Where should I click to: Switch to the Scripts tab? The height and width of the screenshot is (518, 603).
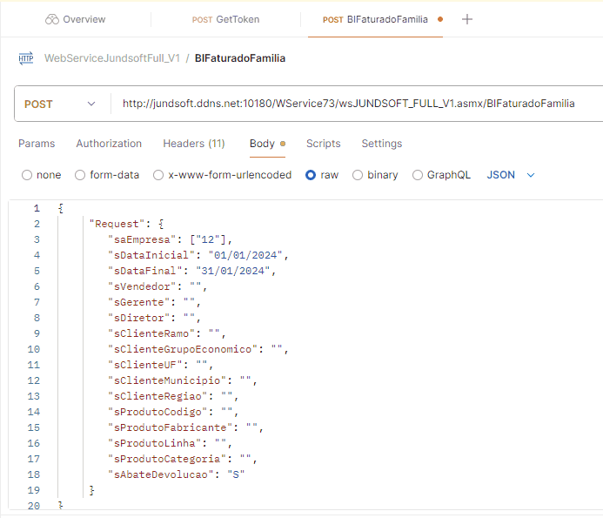323,144
